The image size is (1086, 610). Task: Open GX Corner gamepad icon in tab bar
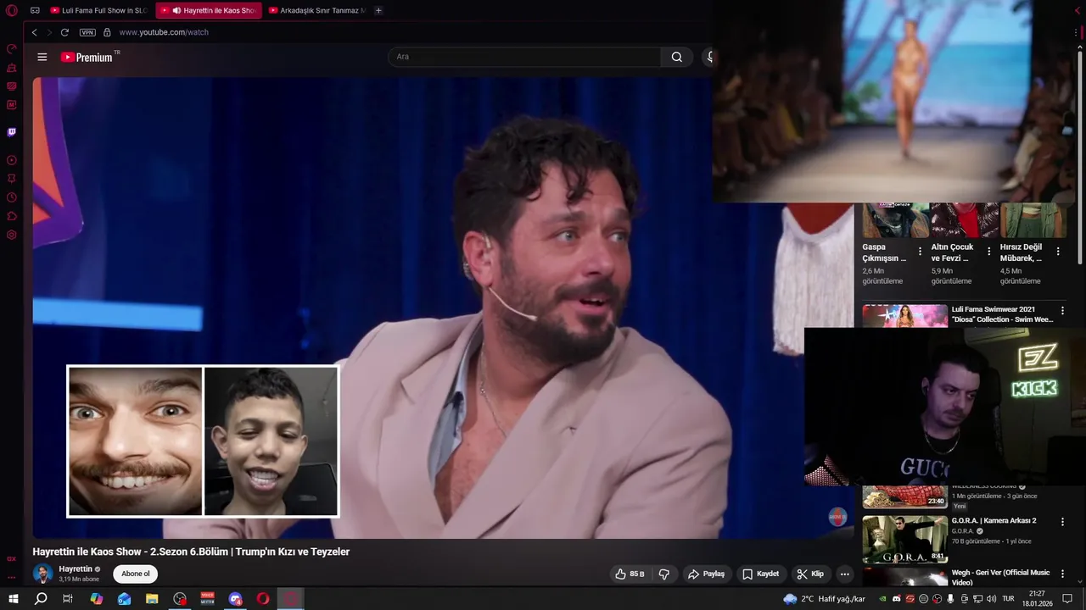tap(35, 10)
